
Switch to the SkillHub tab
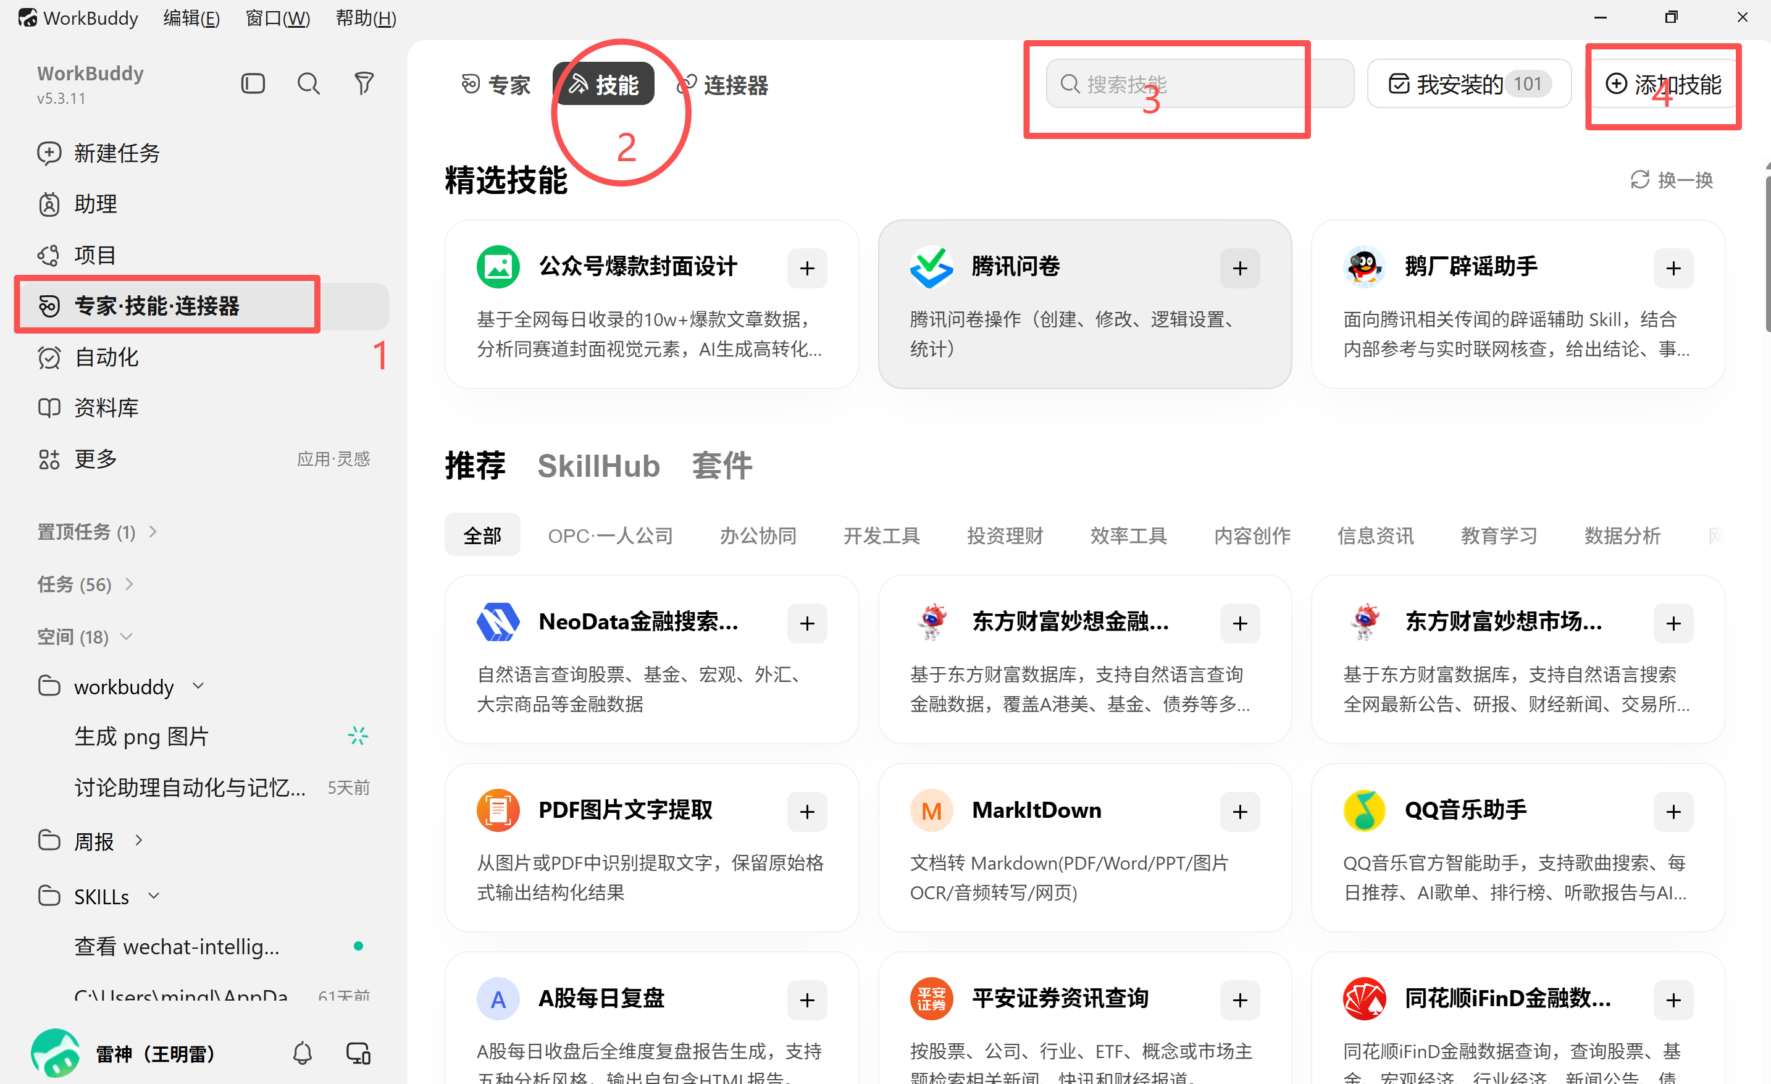[x=599, y=466]
